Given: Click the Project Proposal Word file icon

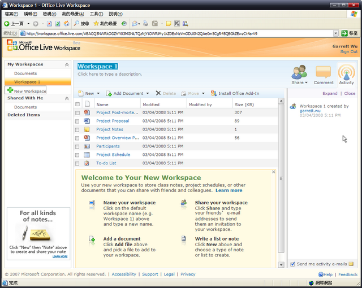Looking at the screenshot, I should (x=87, y=121).
